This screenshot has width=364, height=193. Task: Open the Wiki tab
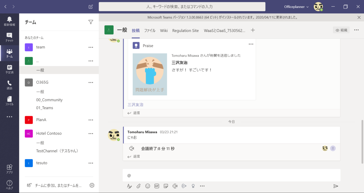click(x=164, y=30)
